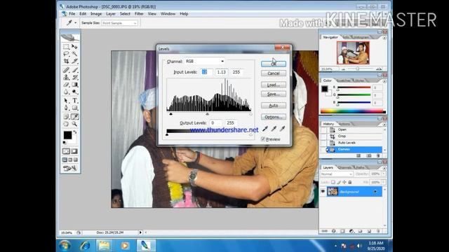Switch to Quick Mask Mode in toolbox

coord(74,151)
